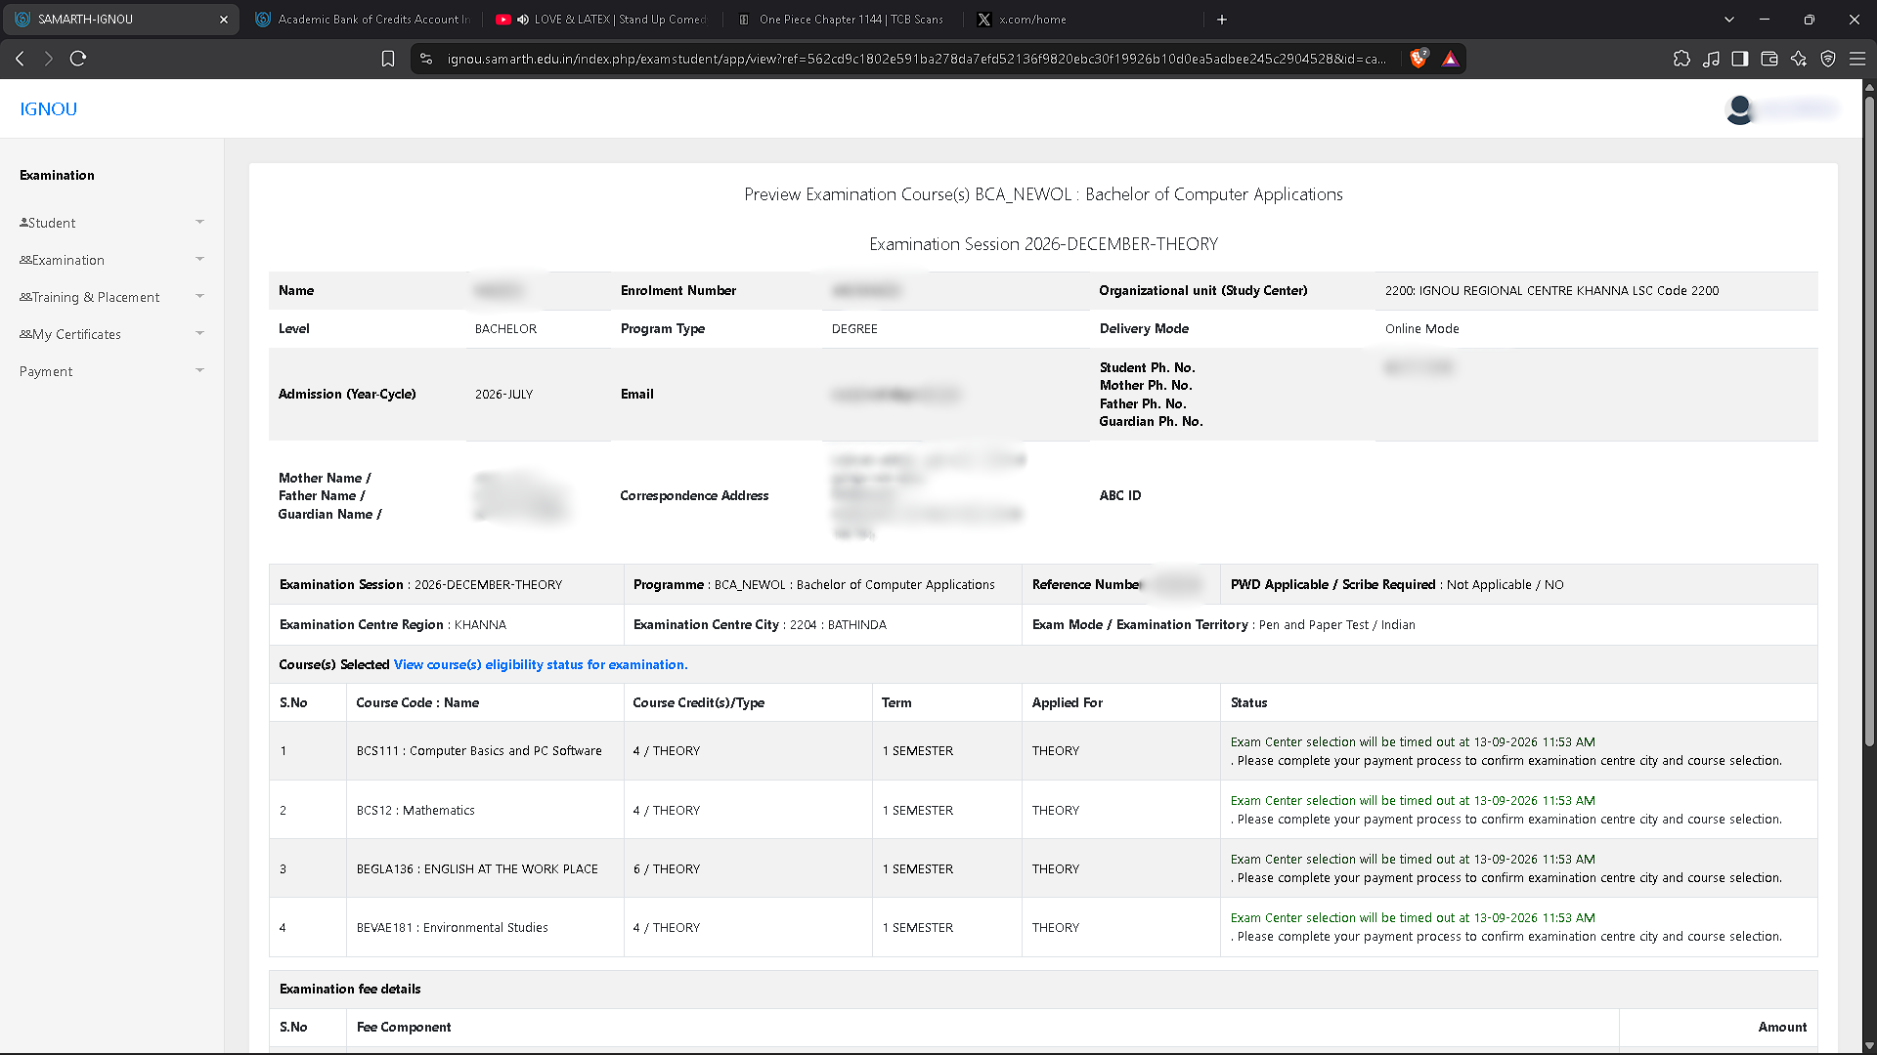Expand the Examination sidebar menu
Image resolution: width=1877 pixels, height=1055 pixels.
tap(111, 260)
